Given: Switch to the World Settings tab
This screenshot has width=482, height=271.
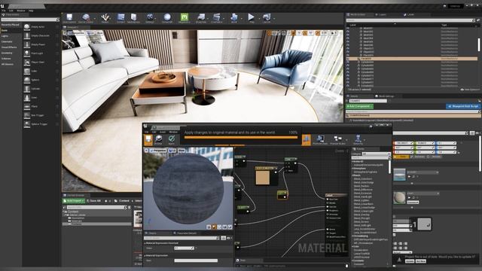Looking at the screenshot, I should (x=384, y=96).
